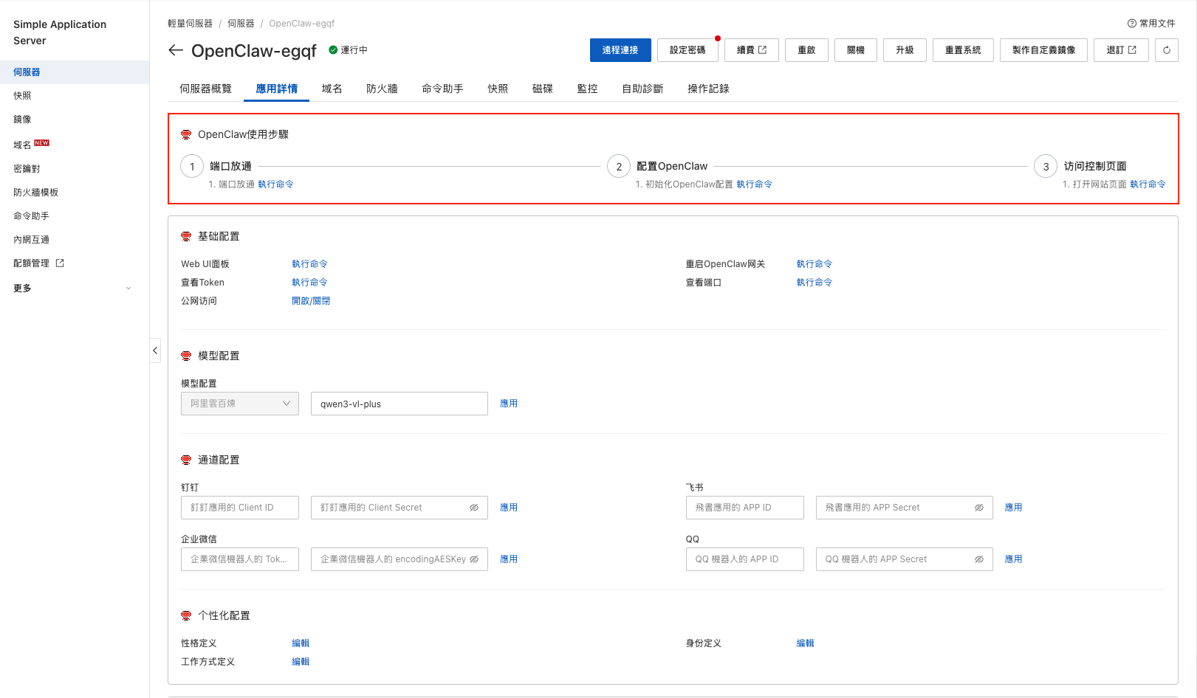This screenshot has height=698, width=1197.
Task: Select 快照 in the left sidebar
Action: pyautogui.click(x=22, y=96)
